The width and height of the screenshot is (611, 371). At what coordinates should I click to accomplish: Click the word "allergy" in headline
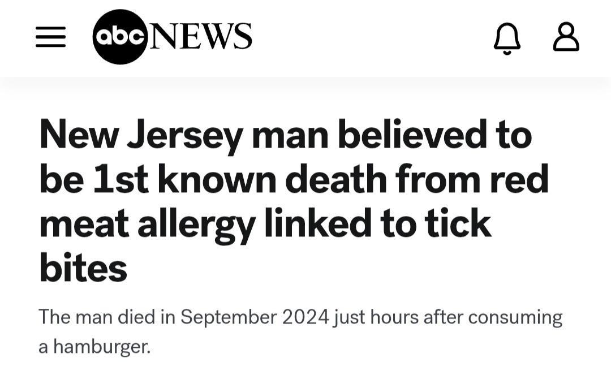point(196,224)
